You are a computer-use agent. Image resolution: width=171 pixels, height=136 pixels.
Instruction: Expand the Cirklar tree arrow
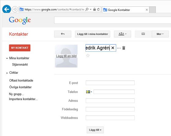(x=7, y=73)
